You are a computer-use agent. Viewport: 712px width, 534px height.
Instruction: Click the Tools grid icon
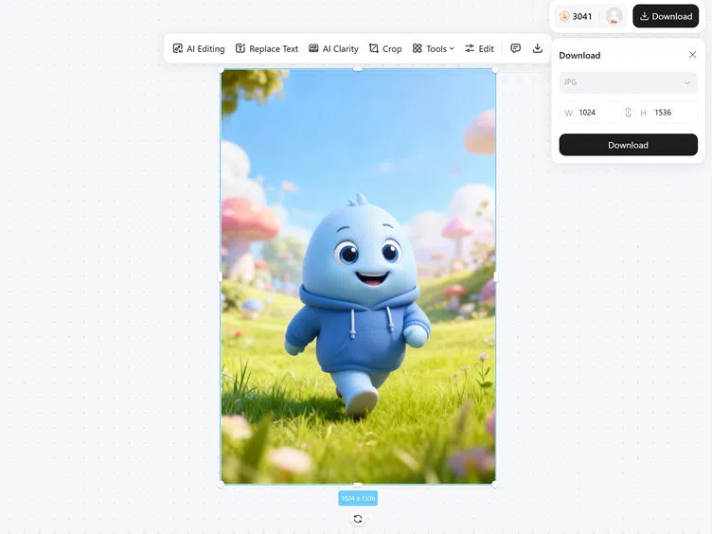(418, 48)
